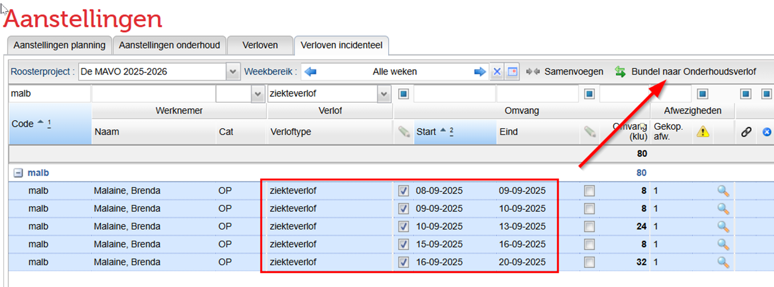Image resolution: width=774 pixels, height=287 pixels.
Task: Click the previous week blue left arrow
Action: click(x=311, y=71)
